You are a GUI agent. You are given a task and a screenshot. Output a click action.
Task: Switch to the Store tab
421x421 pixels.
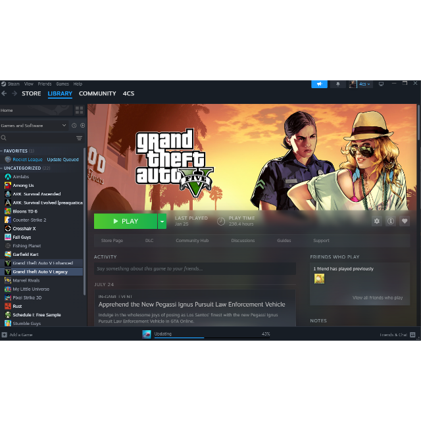(32, 93)
